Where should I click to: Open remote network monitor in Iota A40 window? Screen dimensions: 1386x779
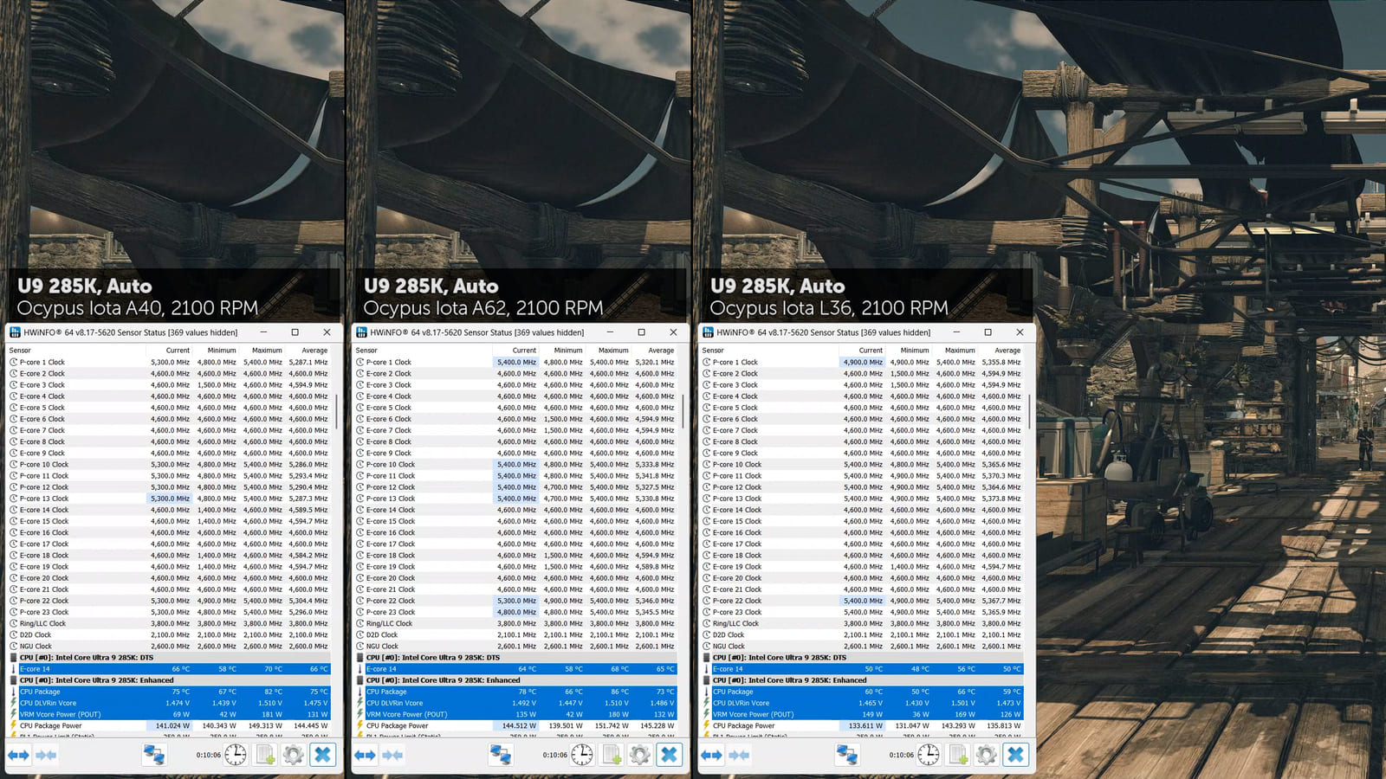154,755
